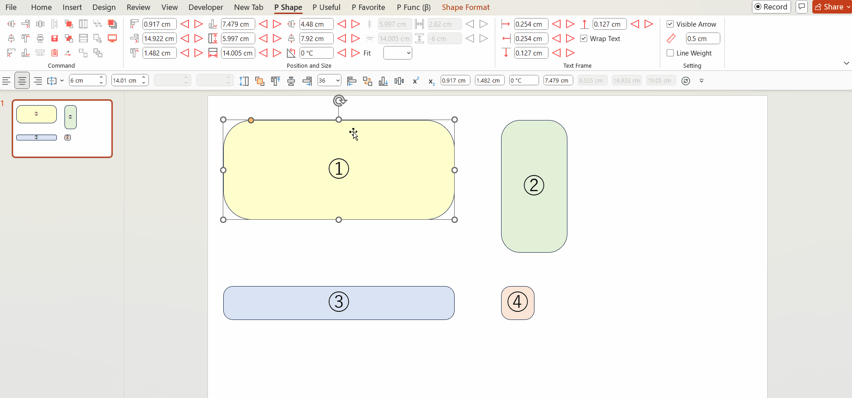Click the red monitor screen icon

click(112, 38)
